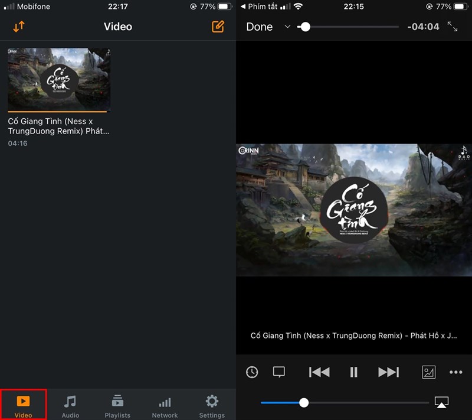Toggle the remaining time label -04:04
This screenshot has height=420, width=472.
point(423,27)
